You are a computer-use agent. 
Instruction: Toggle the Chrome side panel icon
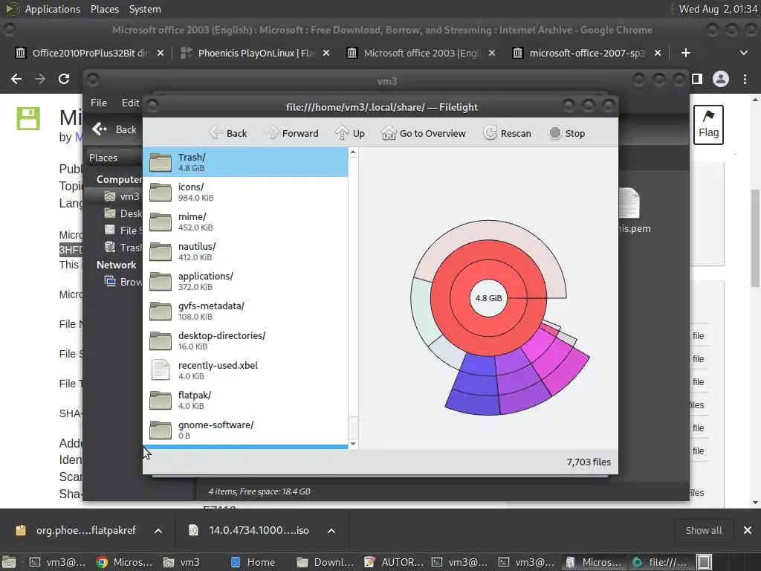[697, 79]
